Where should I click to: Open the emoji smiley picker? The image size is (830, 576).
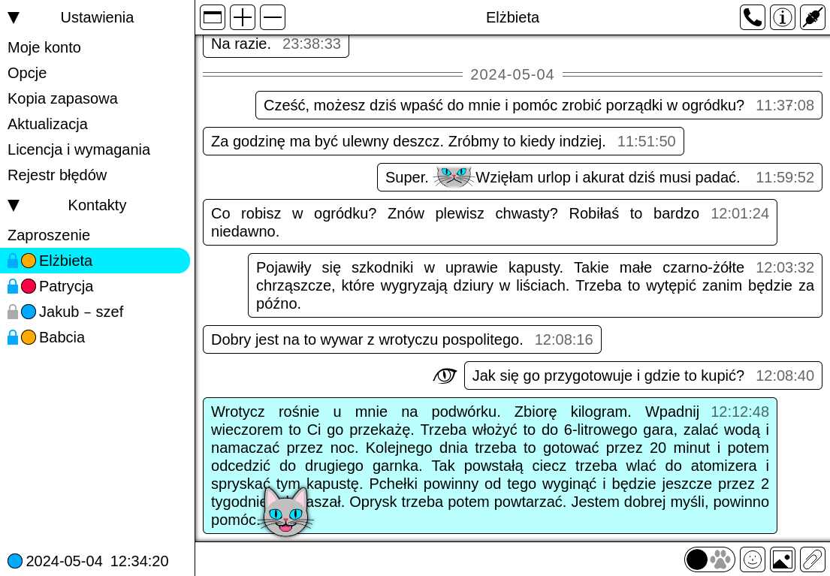[752, 559]
